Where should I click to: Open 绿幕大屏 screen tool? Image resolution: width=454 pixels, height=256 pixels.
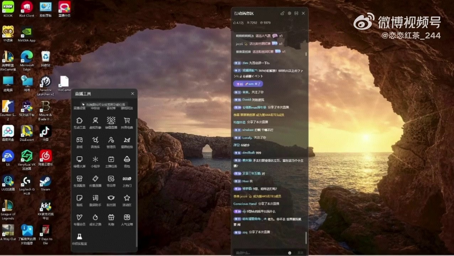tap(79, 161)
